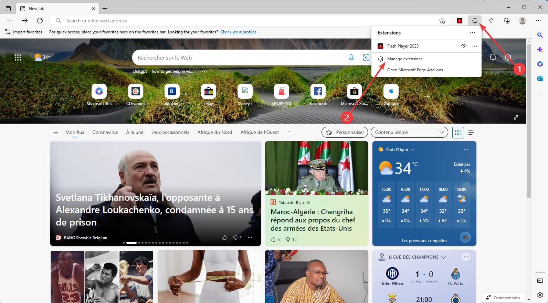Click the Commentaires feedback button
This screenshot has height=303, width=548.
(503, 297)
